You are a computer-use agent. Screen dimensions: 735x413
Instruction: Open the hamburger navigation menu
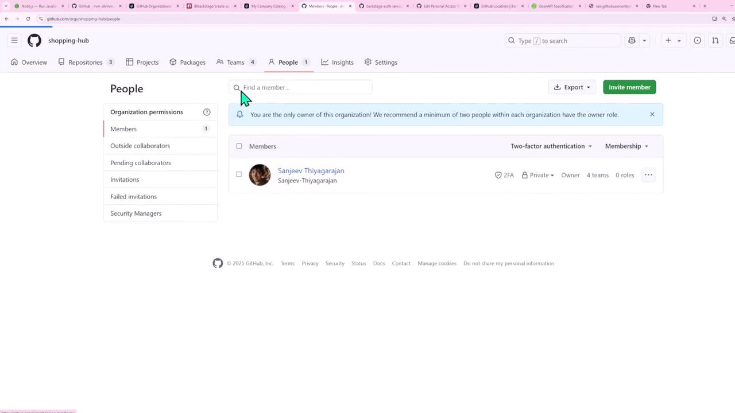14,40
